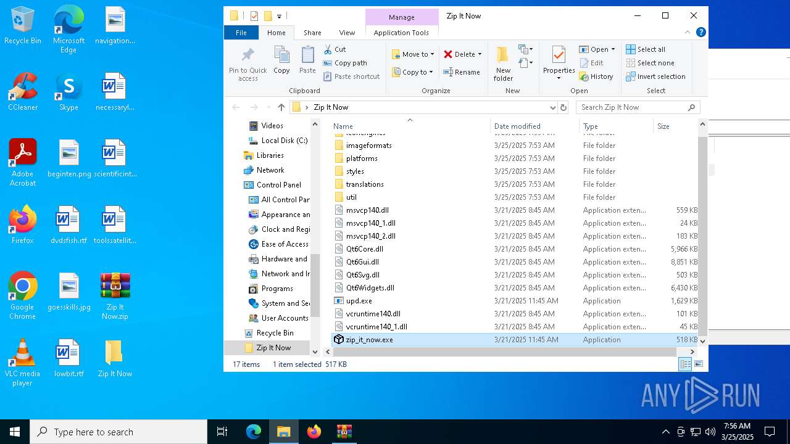Expand the Open dropdown arrow in ribbon
The image size is (790, 444).
point(612,49)
